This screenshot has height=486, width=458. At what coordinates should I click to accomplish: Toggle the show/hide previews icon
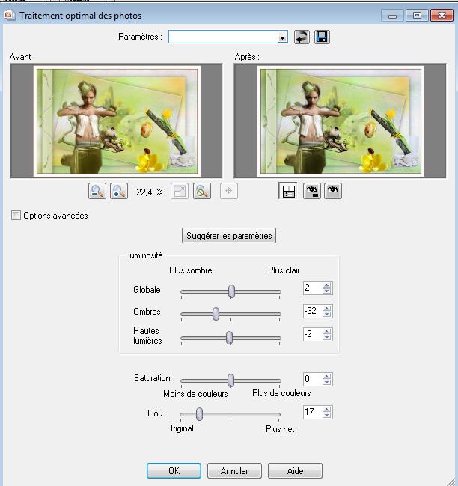coord(288,191)
